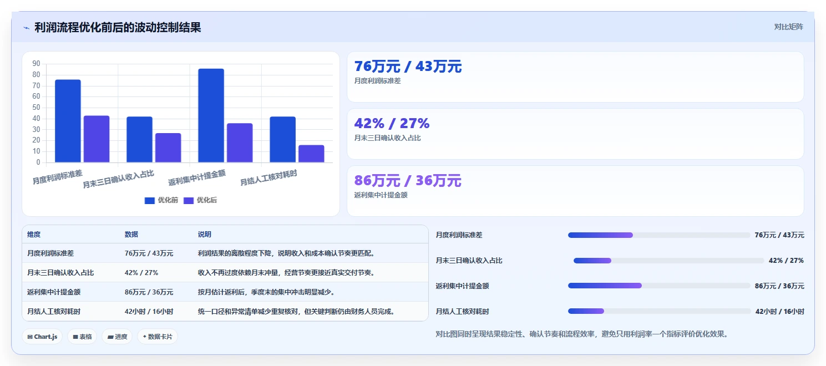Click the chart axis label 月结人工核对耗时
Viewport: 826px width, 366px height.
point(268,178)
